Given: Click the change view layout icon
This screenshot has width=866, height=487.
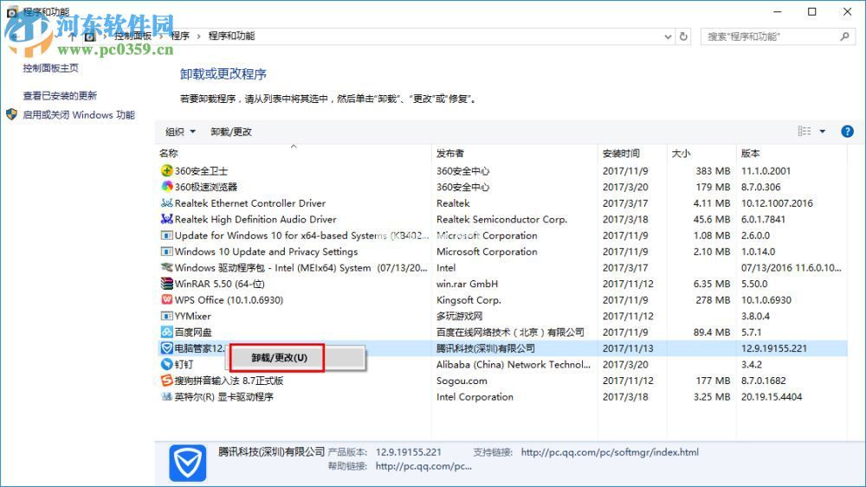Looking at the screenshot, I should pyautogui.click(x=805, y=131).
